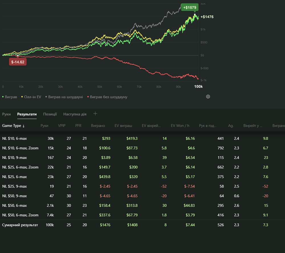Hide the Виграв без шоудауну line

click(x=107, y=97)
